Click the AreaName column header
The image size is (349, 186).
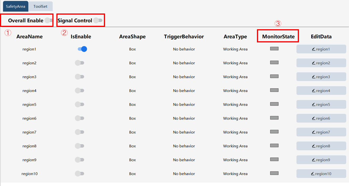[x=29, y=36]
